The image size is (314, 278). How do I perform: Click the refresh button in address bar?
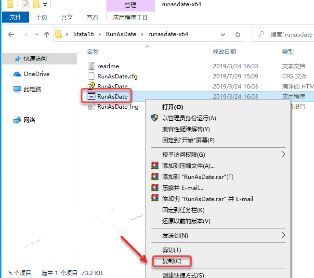[x=238, y=35]
